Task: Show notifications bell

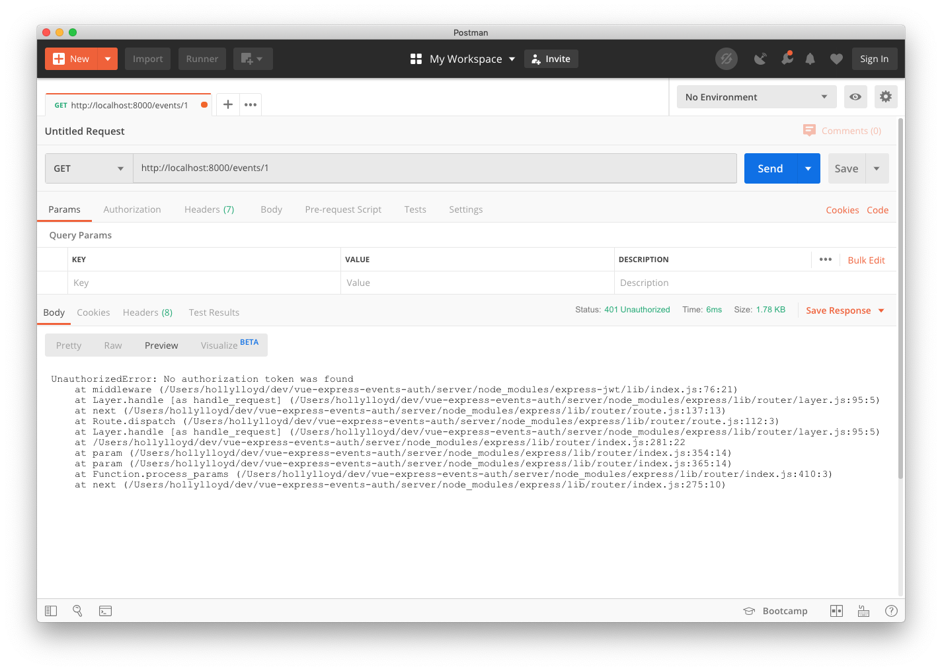Action: 810,59
